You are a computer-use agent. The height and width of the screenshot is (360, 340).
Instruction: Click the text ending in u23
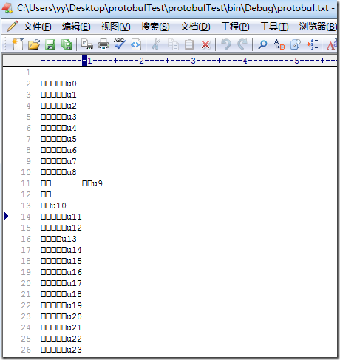pos(61,350)
